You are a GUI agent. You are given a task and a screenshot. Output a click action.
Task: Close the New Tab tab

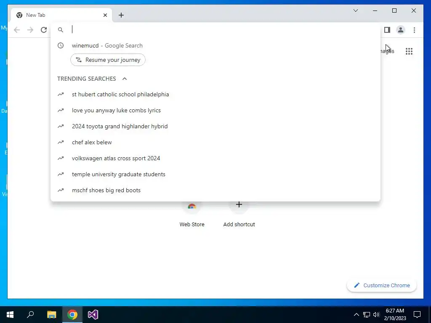pyautogui.click(x=105, y=15)
